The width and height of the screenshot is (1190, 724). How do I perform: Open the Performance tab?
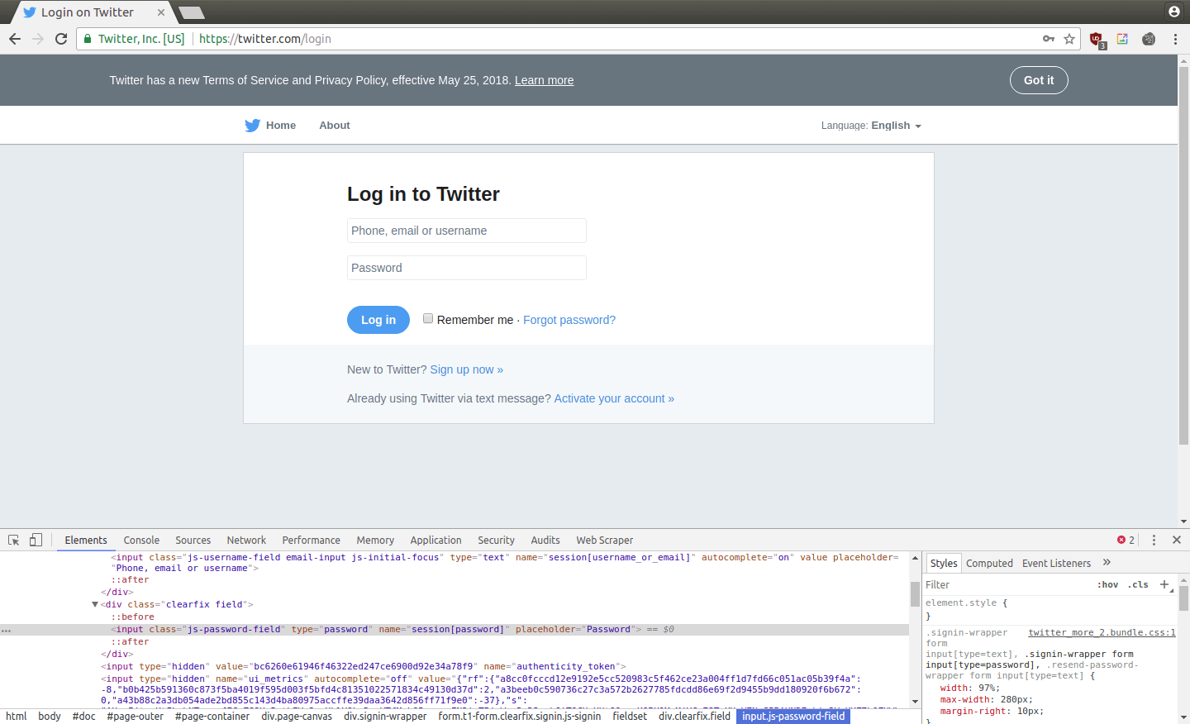point(311,540)
